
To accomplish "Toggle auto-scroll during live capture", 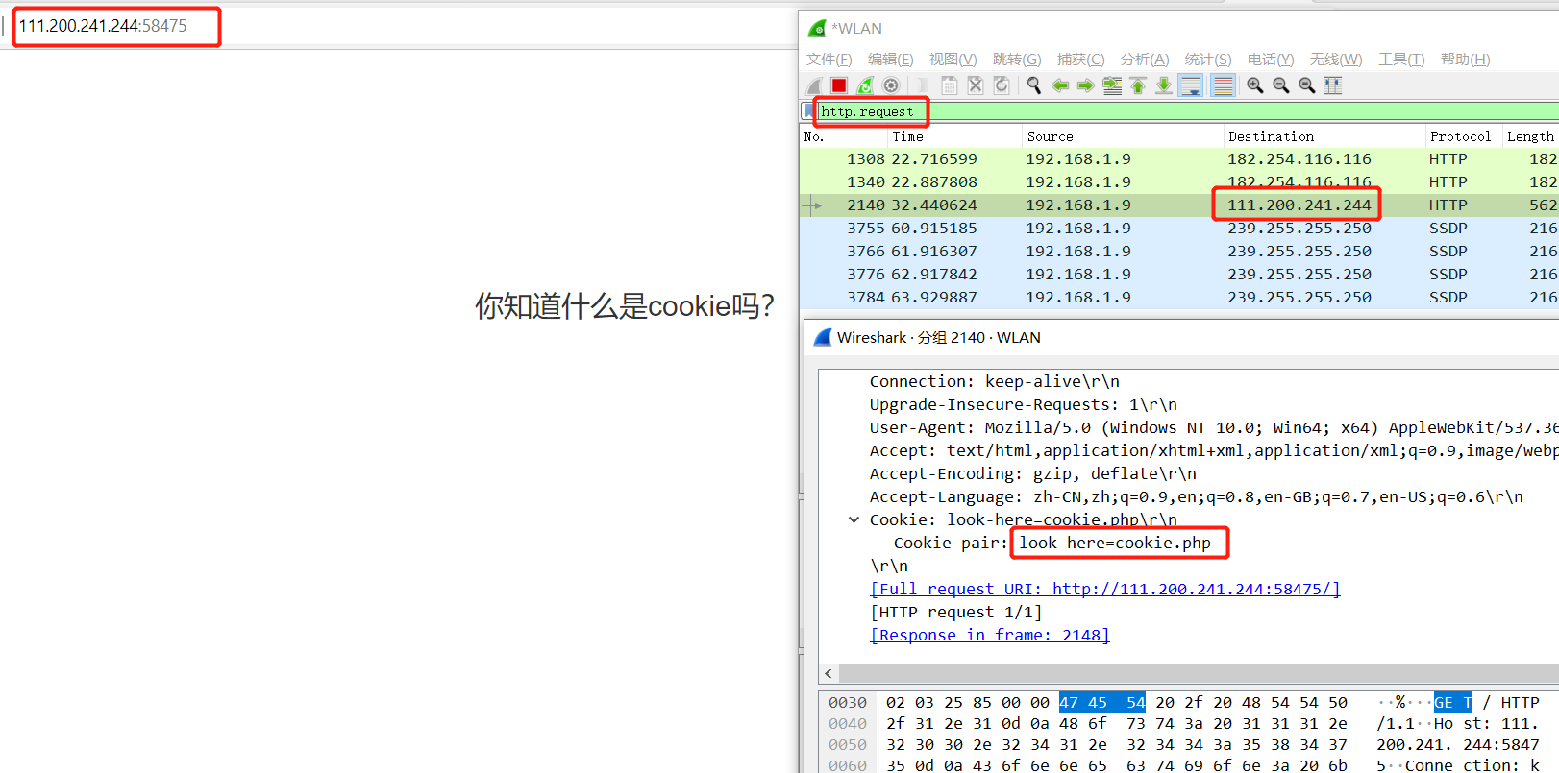I will 1190,85.
